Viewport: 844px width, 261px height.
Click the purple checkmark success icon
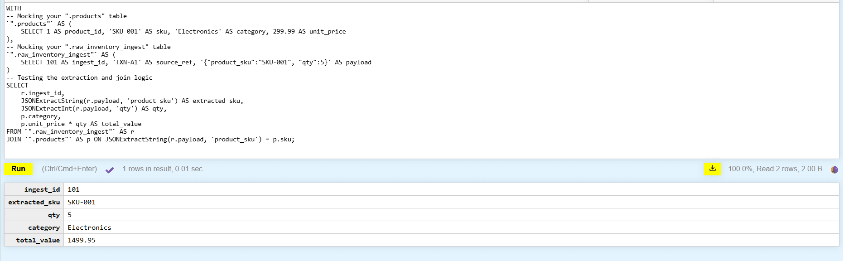pos(110,170)
